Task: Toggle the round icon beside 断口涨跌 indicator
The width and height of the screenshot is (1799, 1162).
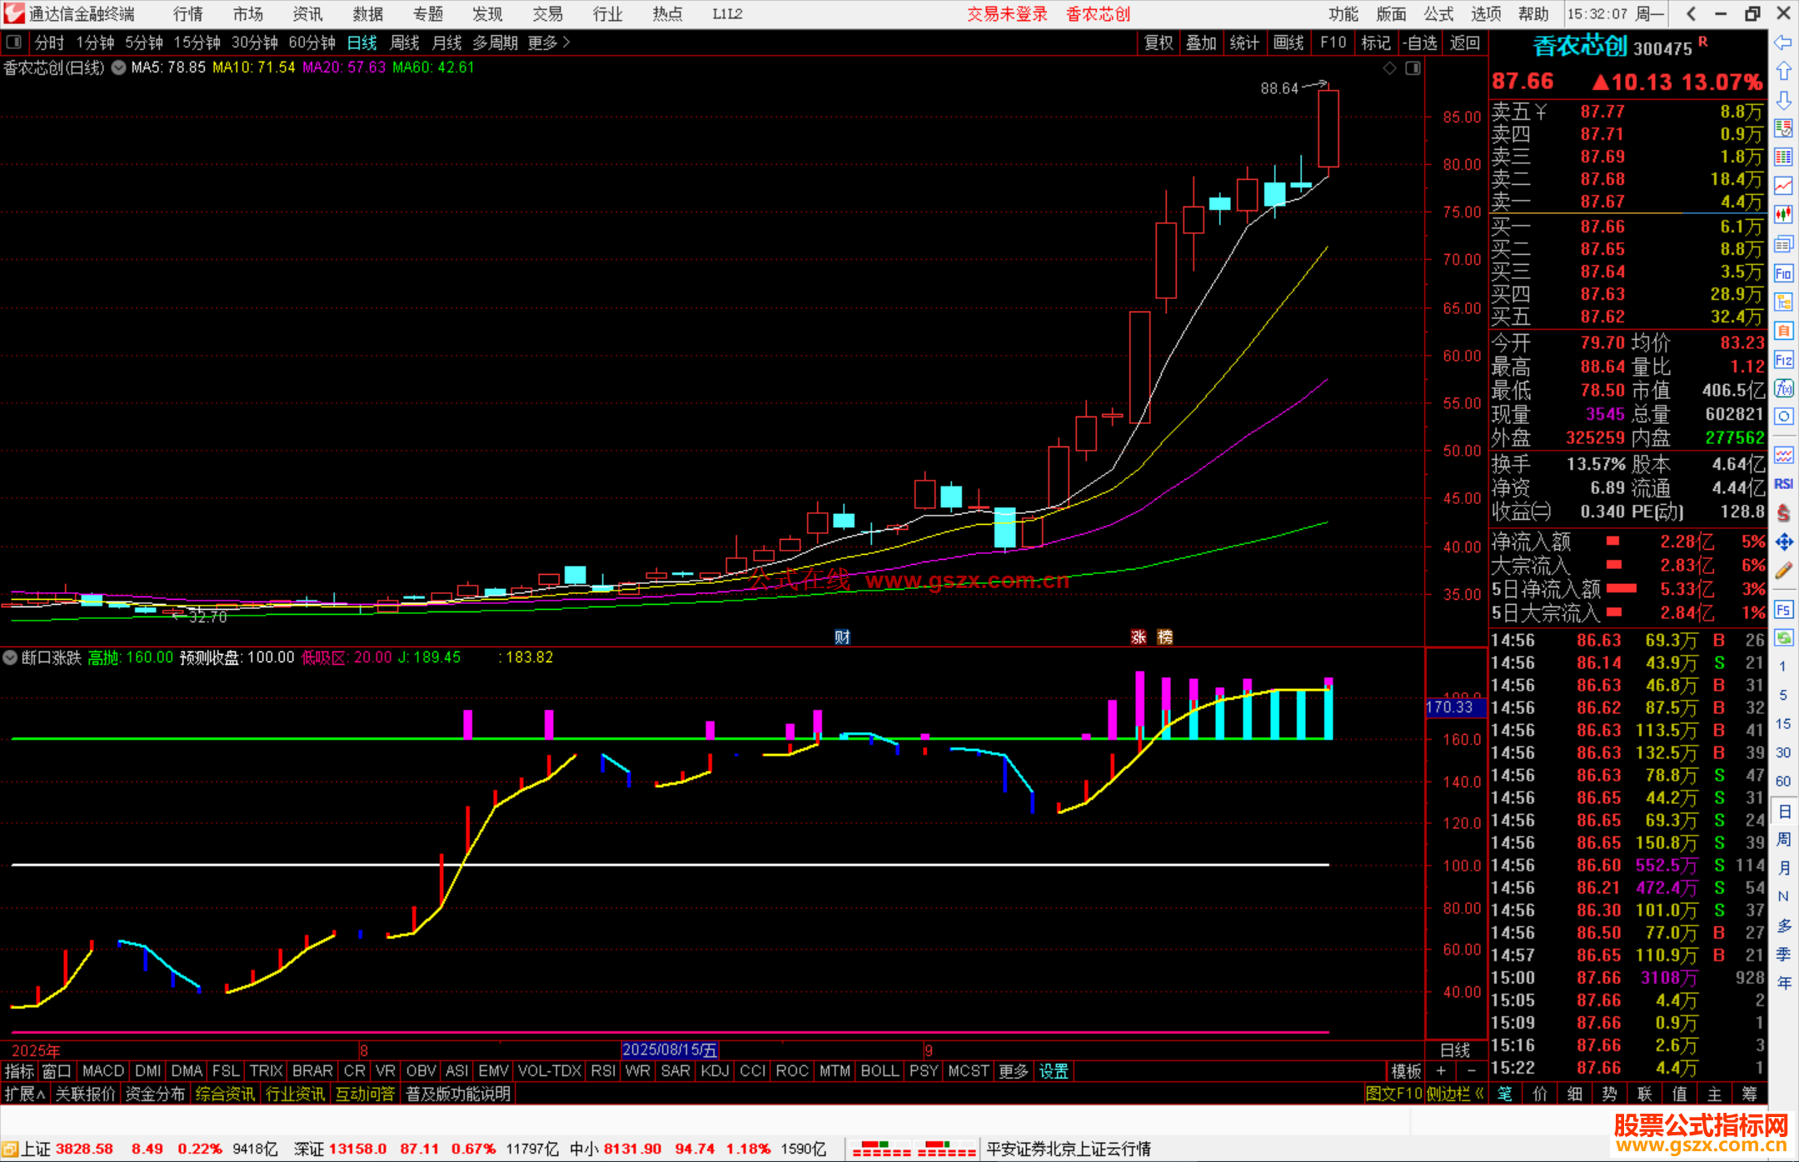Action: click(x=10, y=657)
